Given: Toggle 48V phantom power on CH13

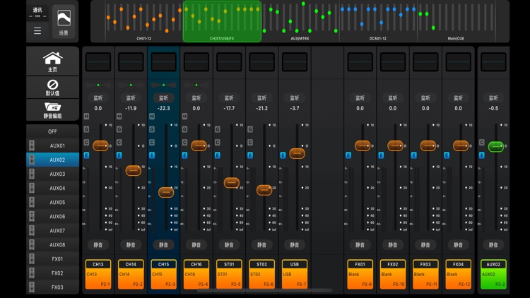Looking at the screenshot, I should coord(86,117).
